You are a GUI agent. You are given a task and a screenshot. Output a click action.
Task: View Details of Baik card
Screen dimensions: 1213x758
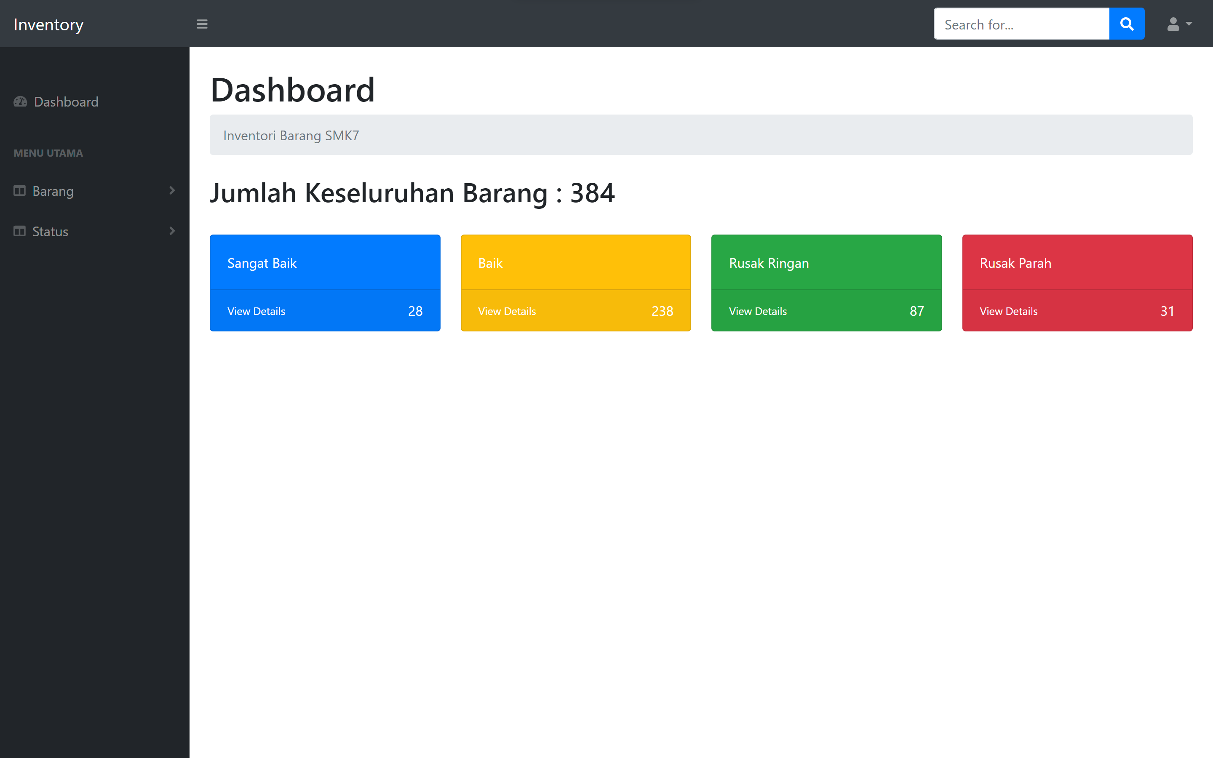tap(507, 311)
